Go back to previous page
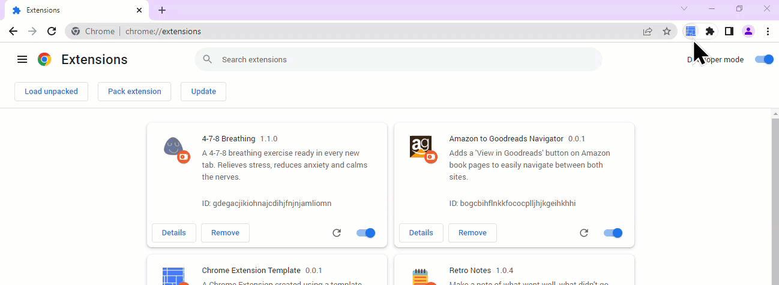779x285 pixels. 13,31
